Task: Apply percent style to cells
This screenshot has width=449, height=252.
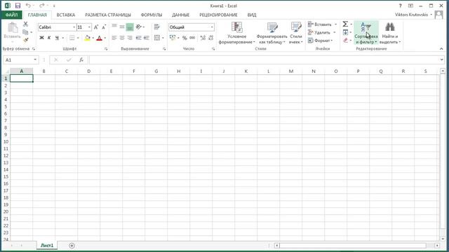Action: 185,38
